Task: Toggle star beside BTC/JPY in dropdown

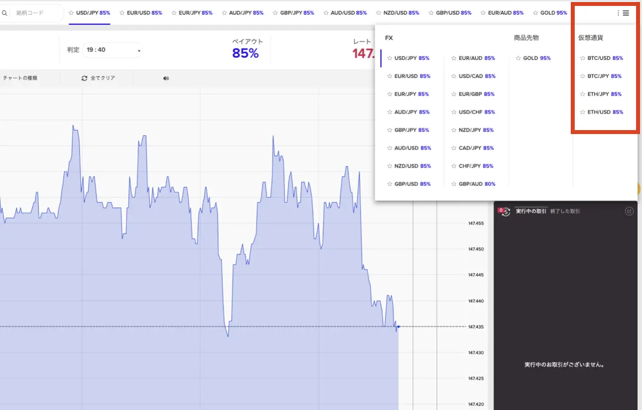Action: pos(583,76)
